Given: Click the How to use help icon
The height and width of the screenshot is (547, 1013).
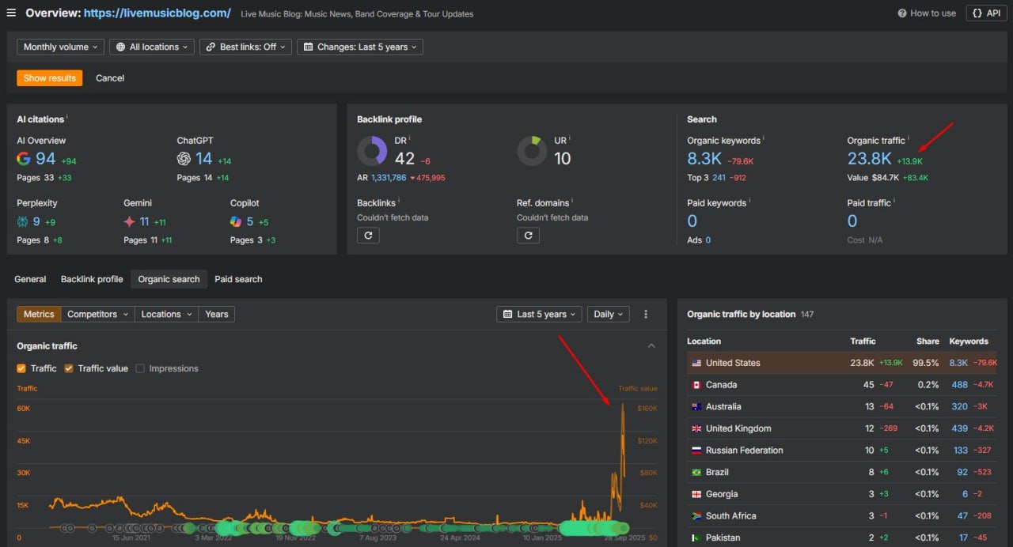Looking at the screenshot, I should 902,13.
